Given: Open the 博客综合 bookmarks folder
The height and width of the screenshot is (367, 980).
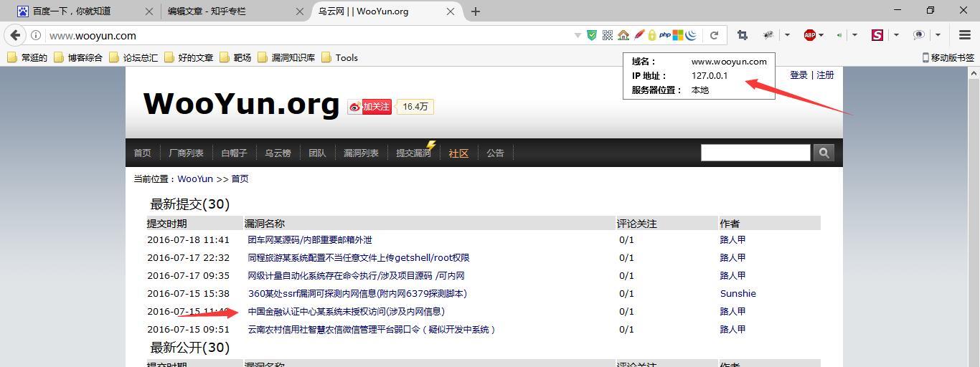Looking at the screenshot, I should (78, 57).
